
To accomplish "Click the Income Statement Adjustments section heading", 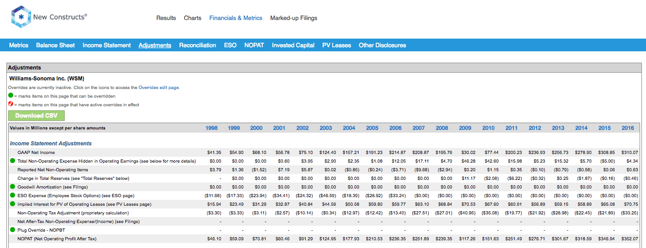I will point(51,144).
